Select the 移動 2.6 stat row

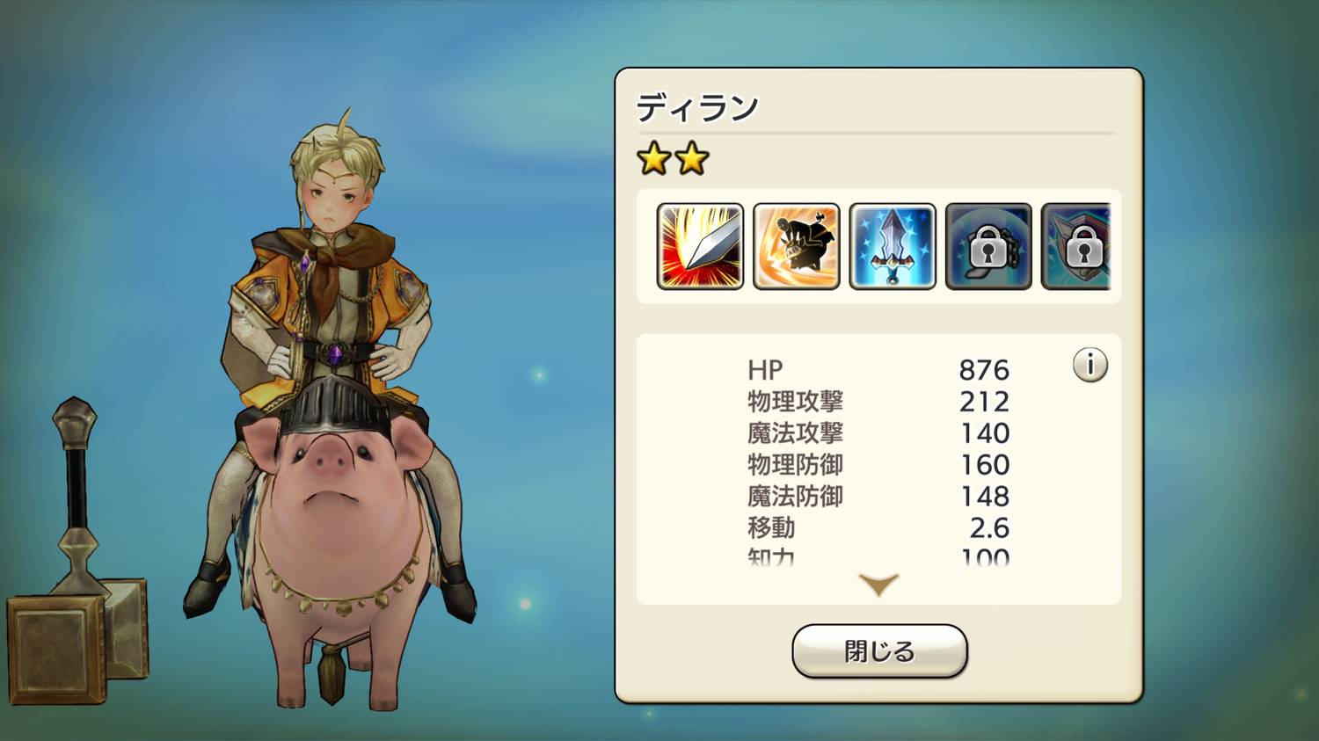tap(878, 528)
